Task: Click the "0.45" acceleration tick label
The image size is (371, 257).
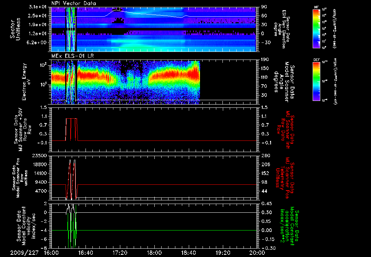Action: click(266, 203)
